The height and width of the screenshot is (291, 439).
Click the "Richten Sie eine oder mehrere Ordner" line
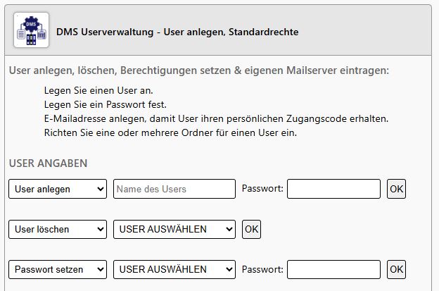pyautogui.click(x=170, y=132)
